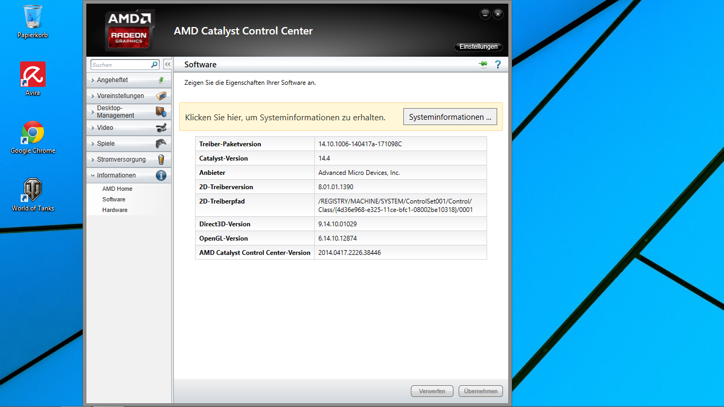Screen dimensions: 724x407
Task: Click the green pin icon in header
Action: (483, 64)
